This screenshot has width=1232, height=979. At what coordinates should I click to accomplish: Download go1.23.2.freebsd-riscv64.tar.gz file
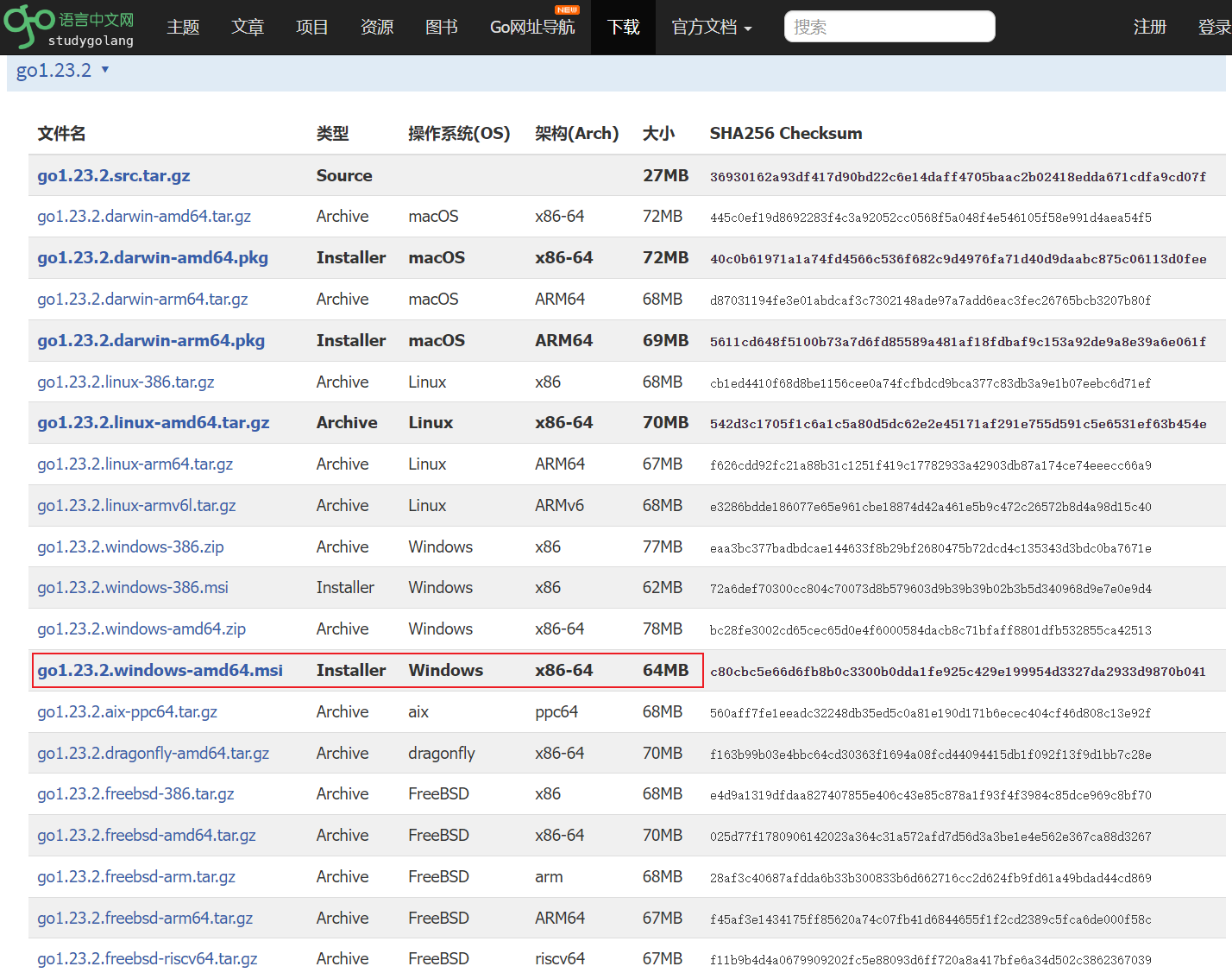(147, 959)
